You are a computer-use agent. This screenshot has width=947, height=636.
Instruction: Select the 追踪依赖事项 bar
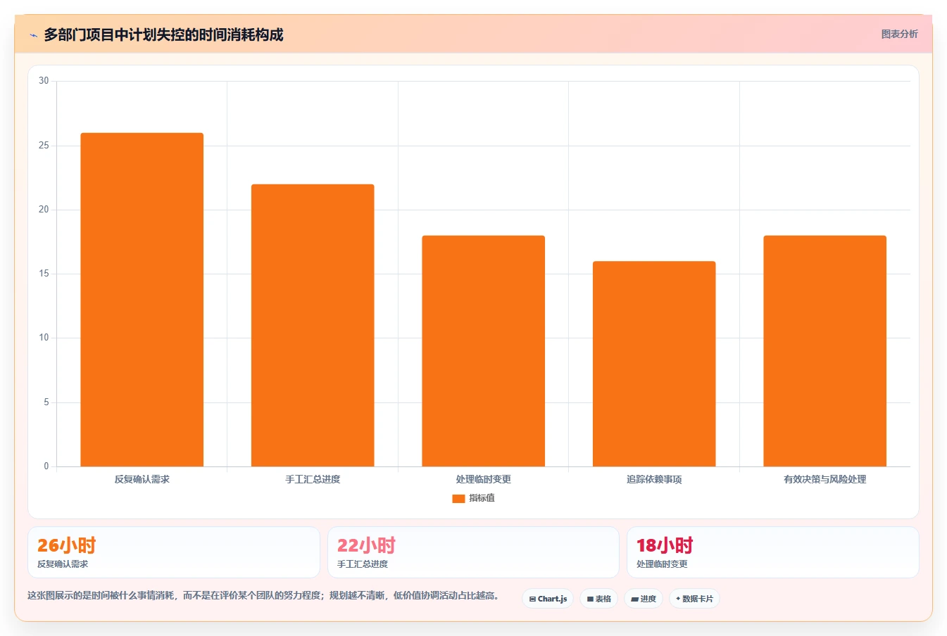point(654,364)
